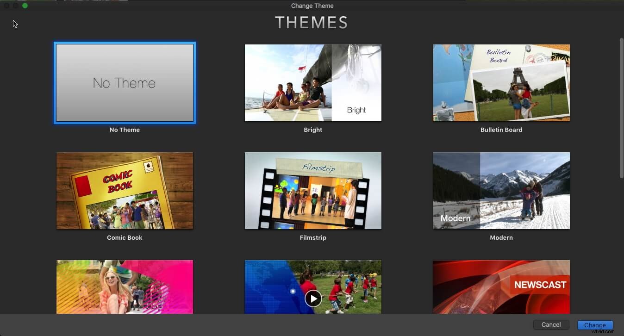Viewport: 624px width, 336px height.
Task: Select the Comic Book theme thumbnail
Action: (124, 191)
